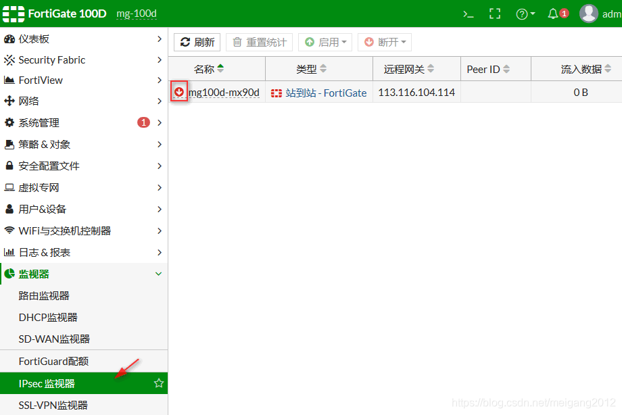Screen dimensions: 622x415
Task: Open SSL-VPN监视器 page
Action: 84,405
